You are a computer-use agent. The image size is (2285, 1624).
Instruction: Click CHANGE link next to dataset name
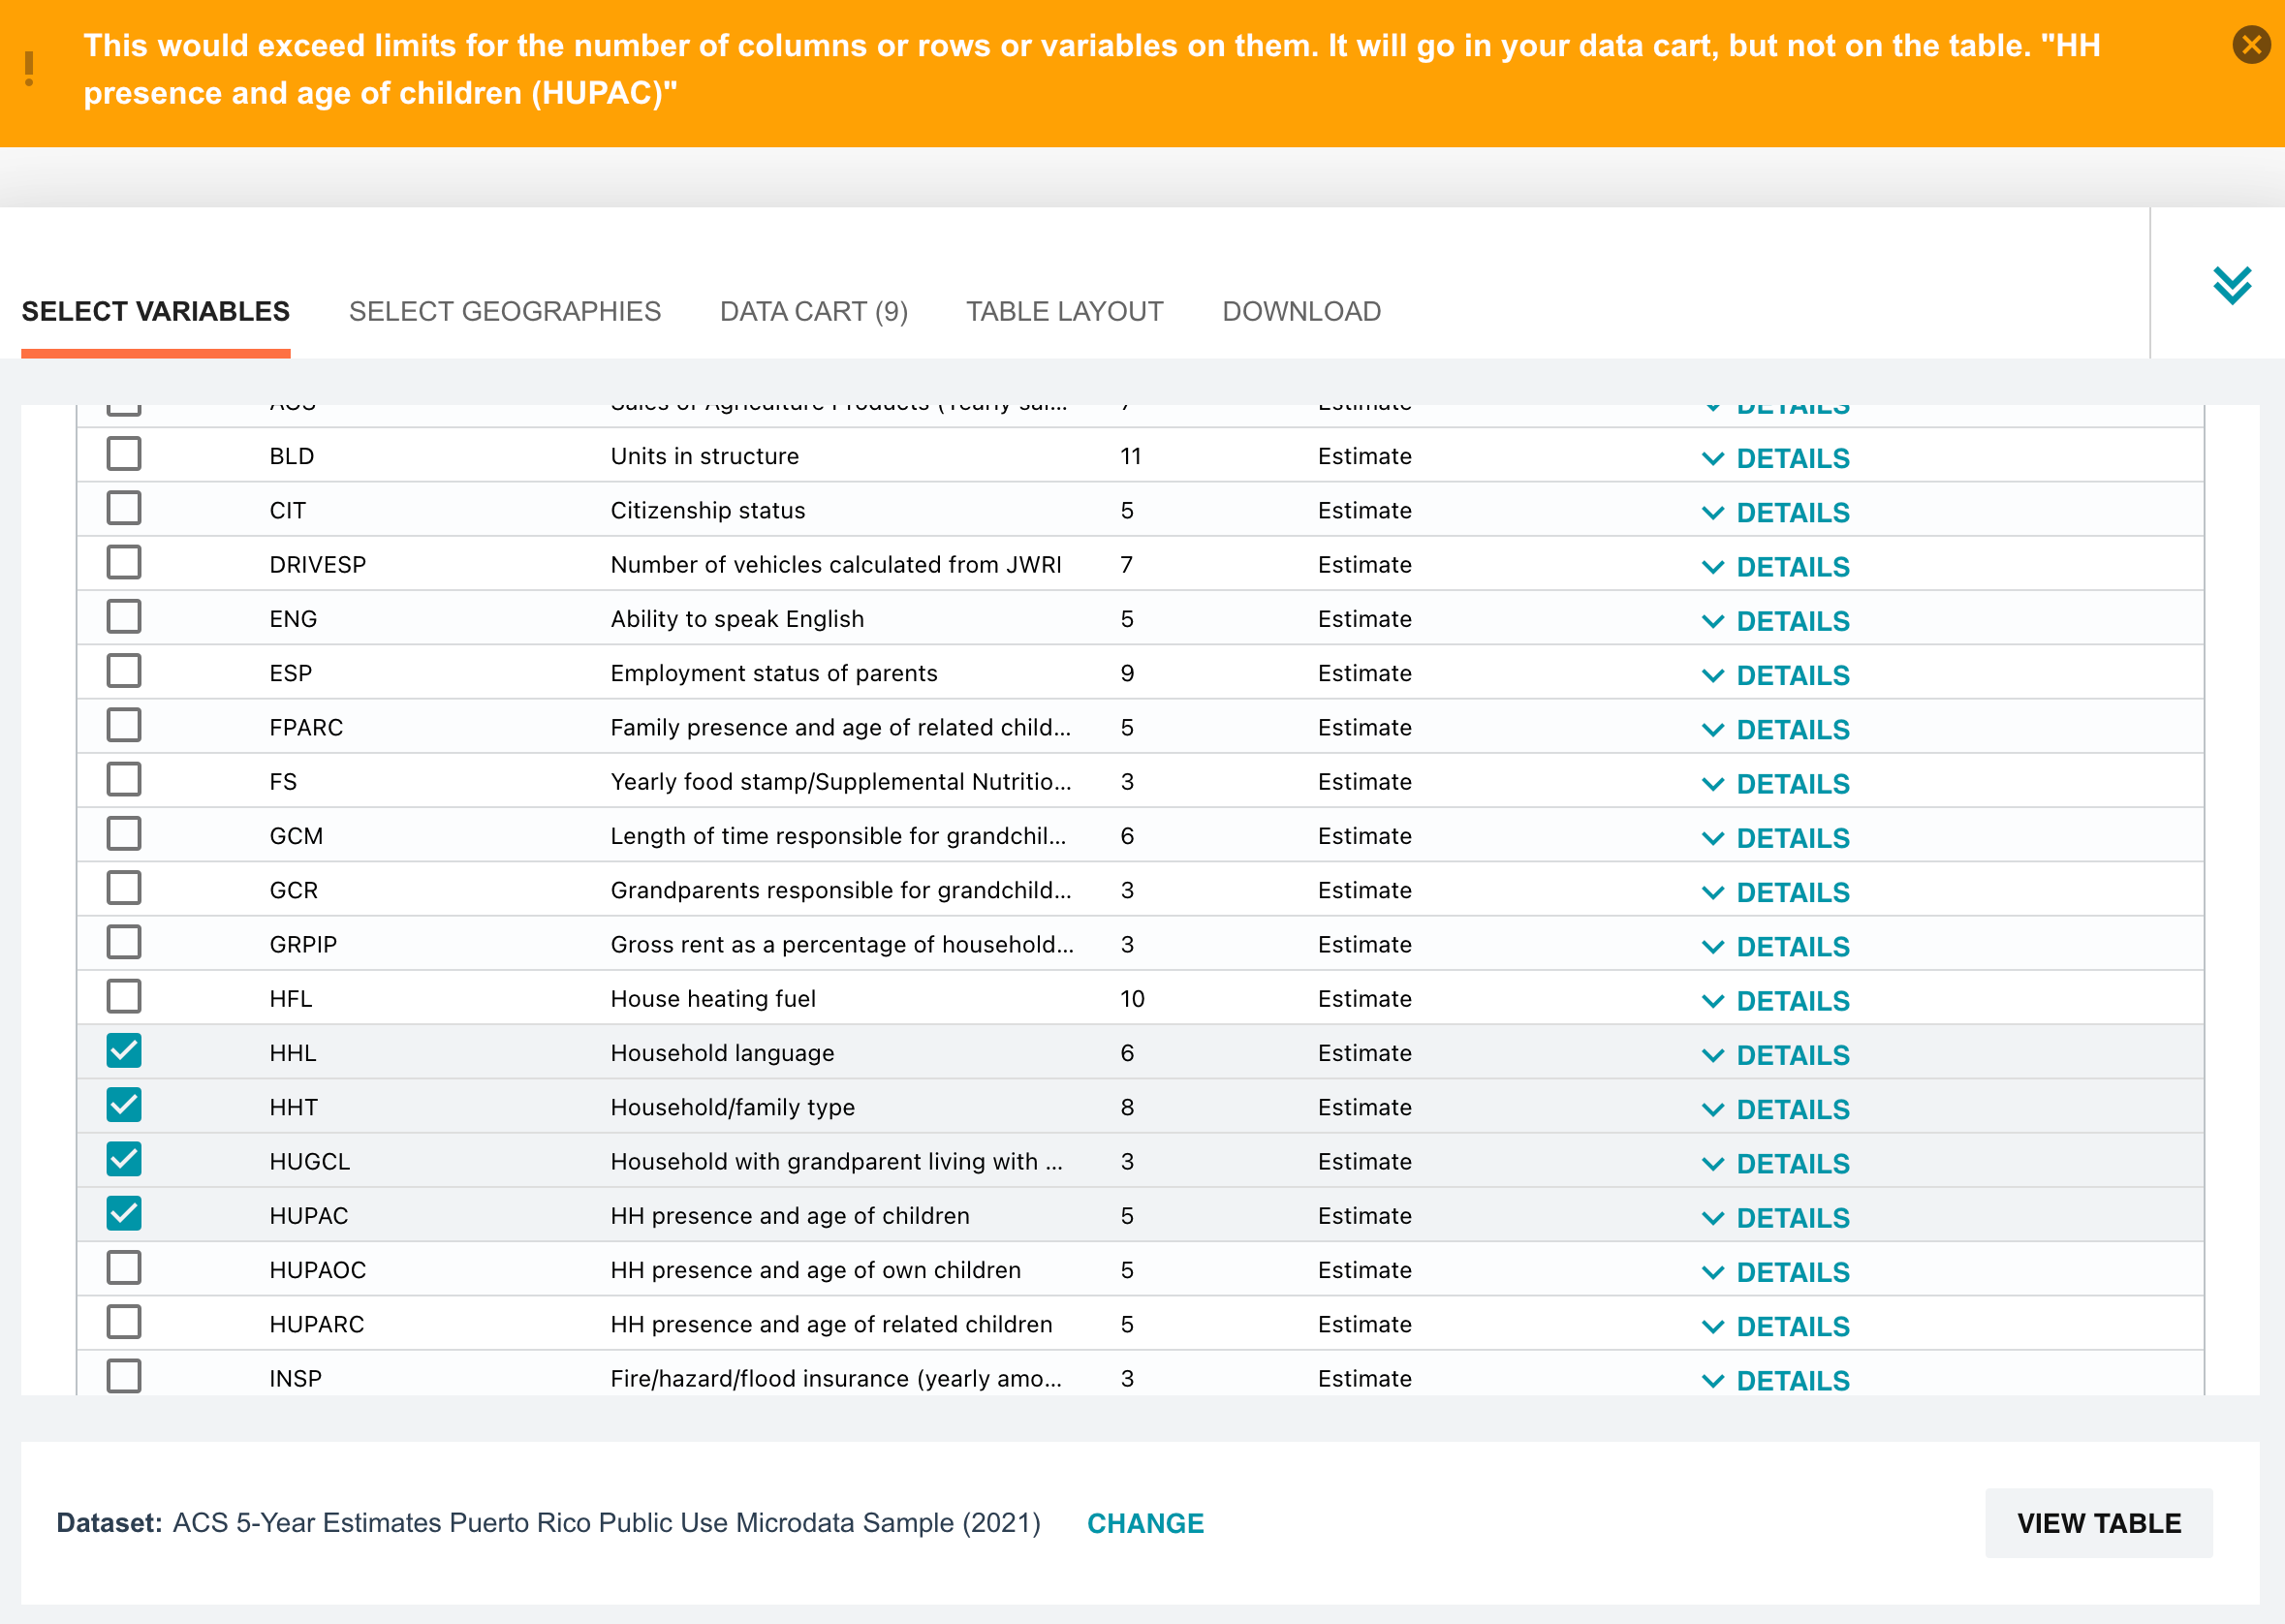point(1145,1523)
